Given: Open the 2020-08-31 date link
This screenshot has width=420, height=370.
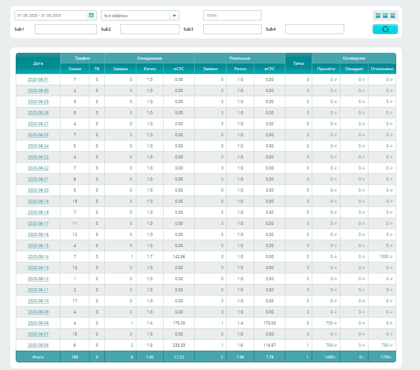Looking at the screenshot, I should pos(38,80).
